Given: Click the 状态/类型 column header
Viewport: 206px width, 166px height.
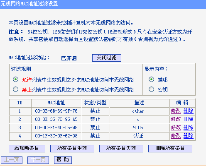Looking at the screenshot, I should (95, 103).
